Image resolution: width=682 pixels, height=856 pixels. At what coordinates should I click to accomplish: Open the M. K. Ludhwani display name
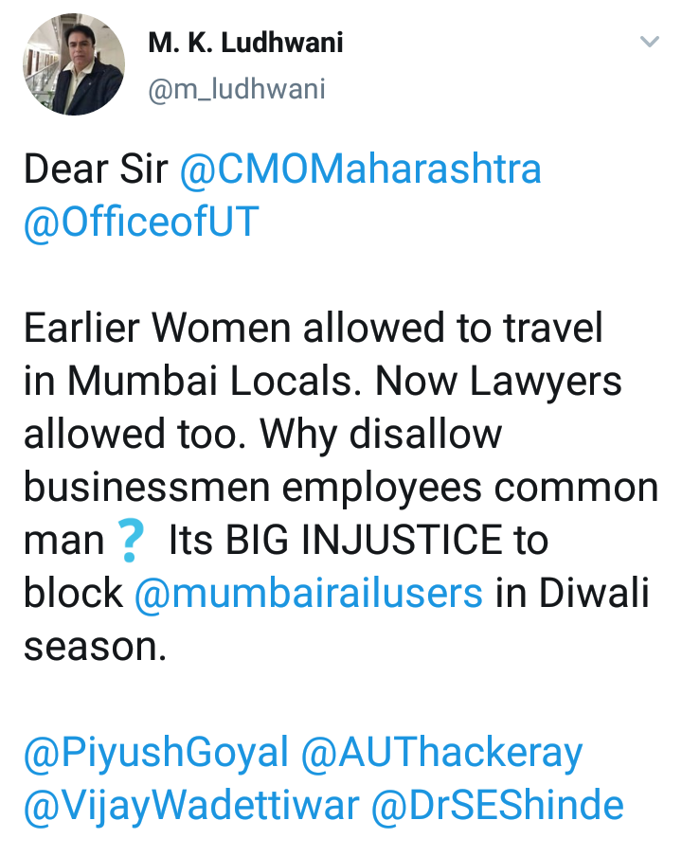click(245, 43)
